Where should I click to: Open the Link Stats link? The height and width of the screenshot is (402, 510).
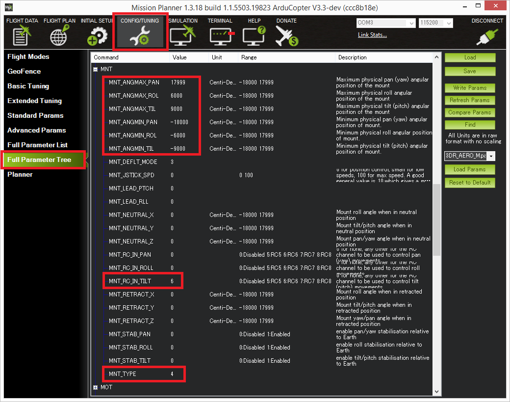(372, 35)
